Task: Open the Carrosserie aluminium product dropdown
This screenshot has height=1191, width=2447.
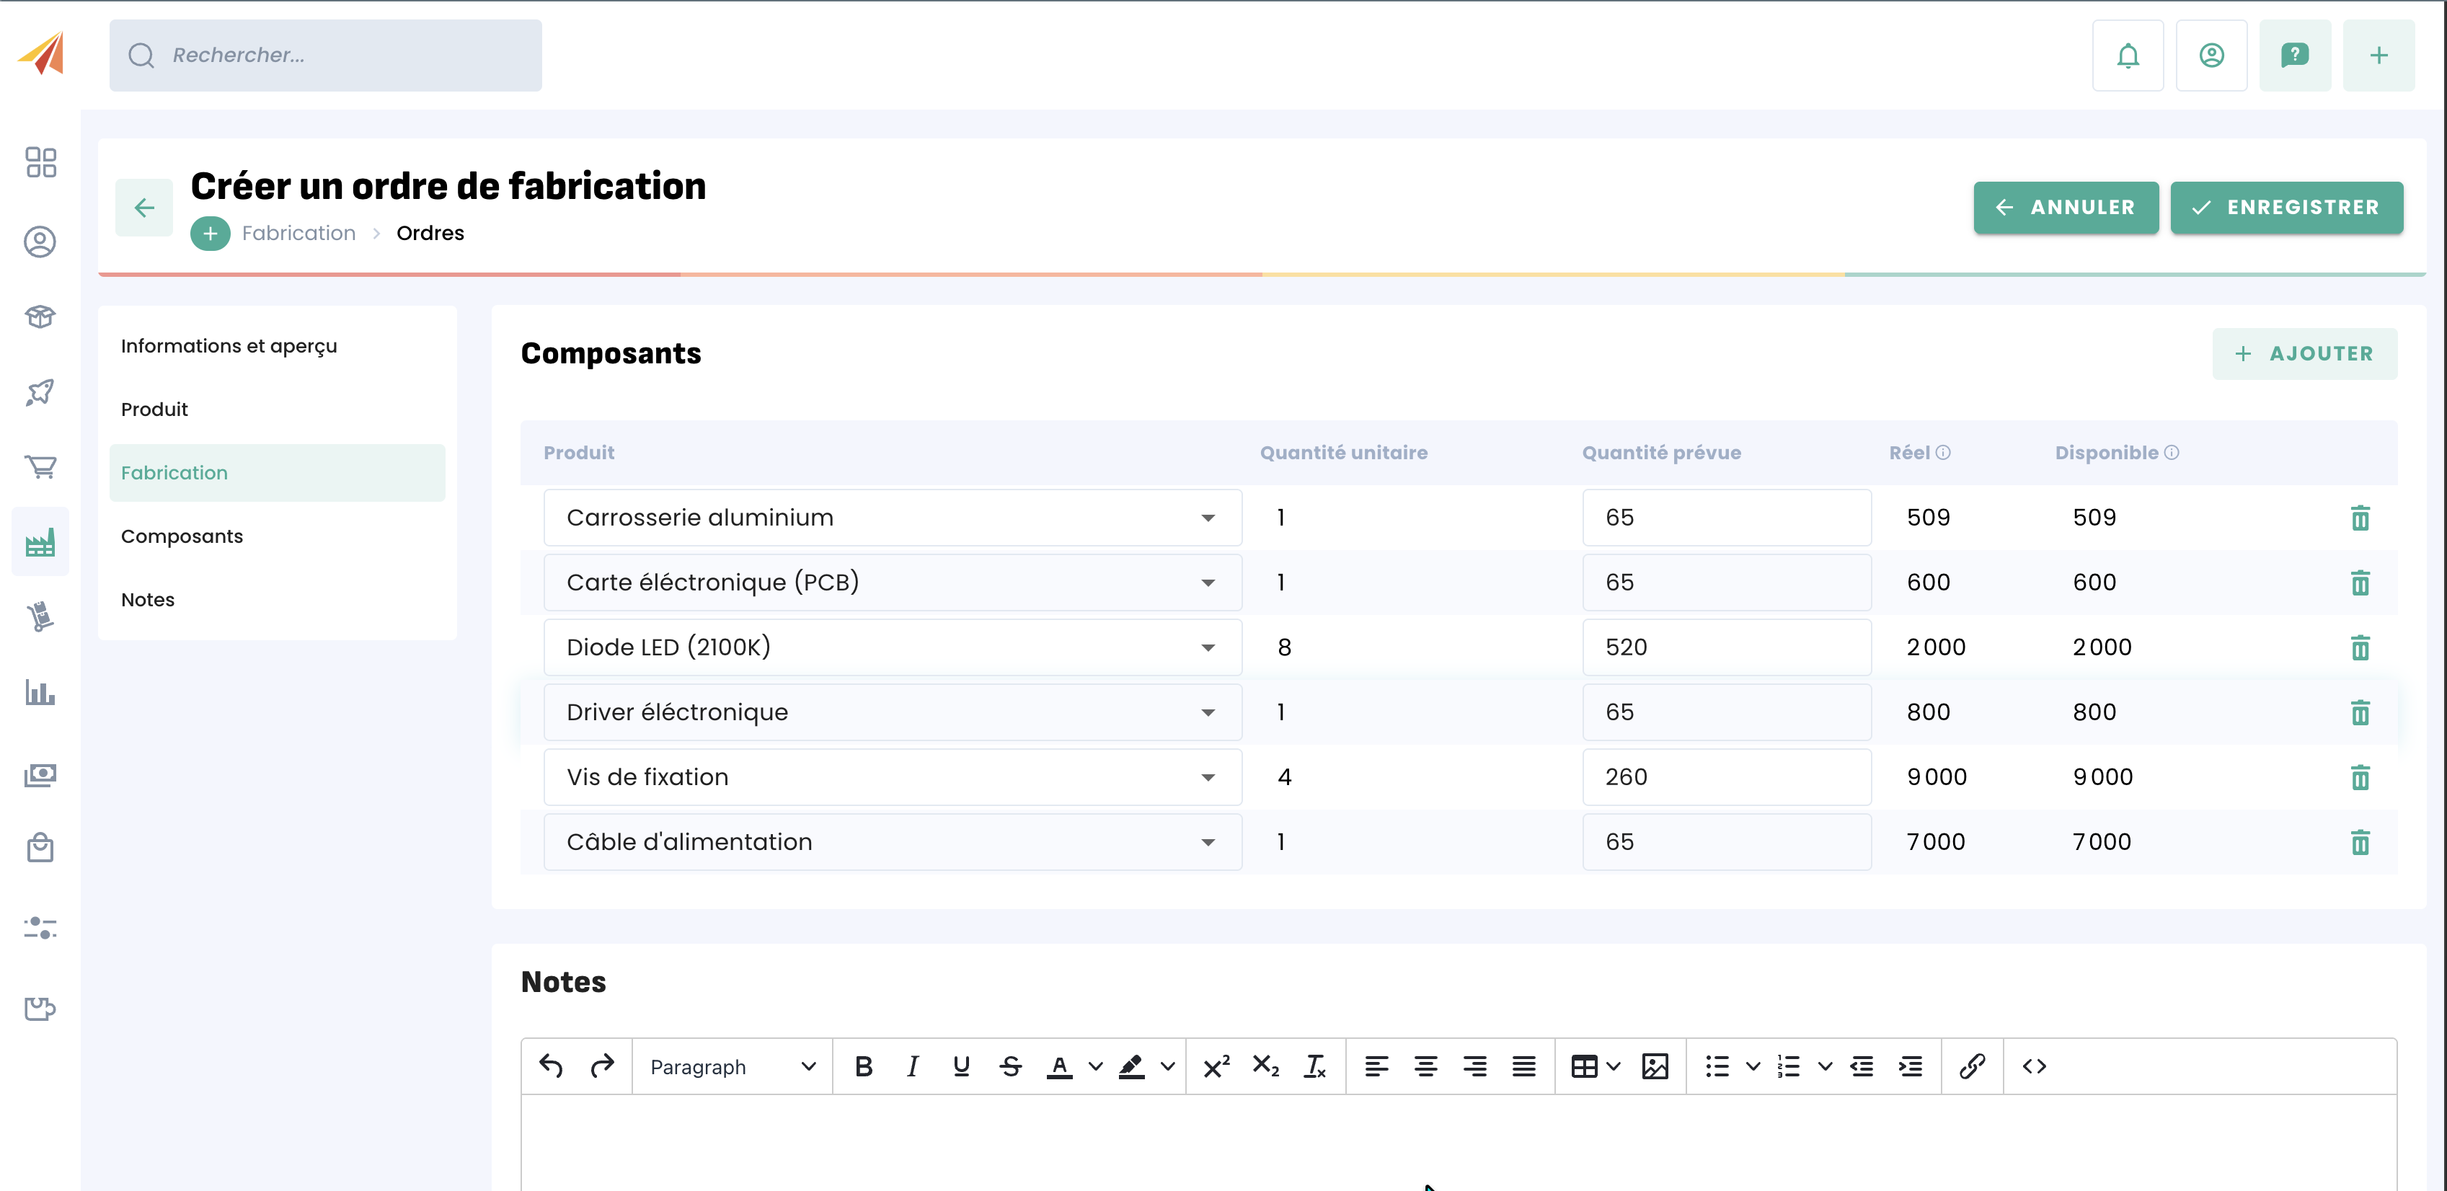Action: click(1208, 518)
